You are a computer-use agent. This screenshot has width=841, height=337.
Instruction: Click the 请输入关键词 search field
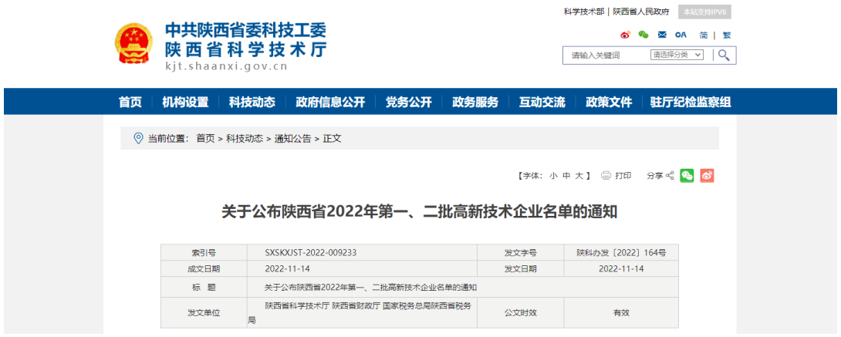[x=605, y=55]
